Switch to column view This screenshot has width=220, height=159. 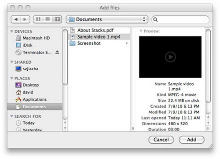pos(57,19)
